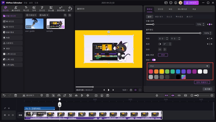Switch to the 애니메이션 properties tab
Viewport: 216px width, 122px height.
tap(182, 9)
